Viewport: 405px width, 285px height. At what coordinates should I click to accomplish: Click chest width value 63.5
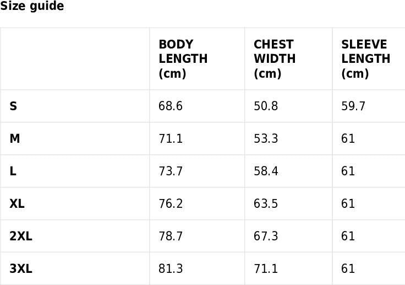pos(266,204)
